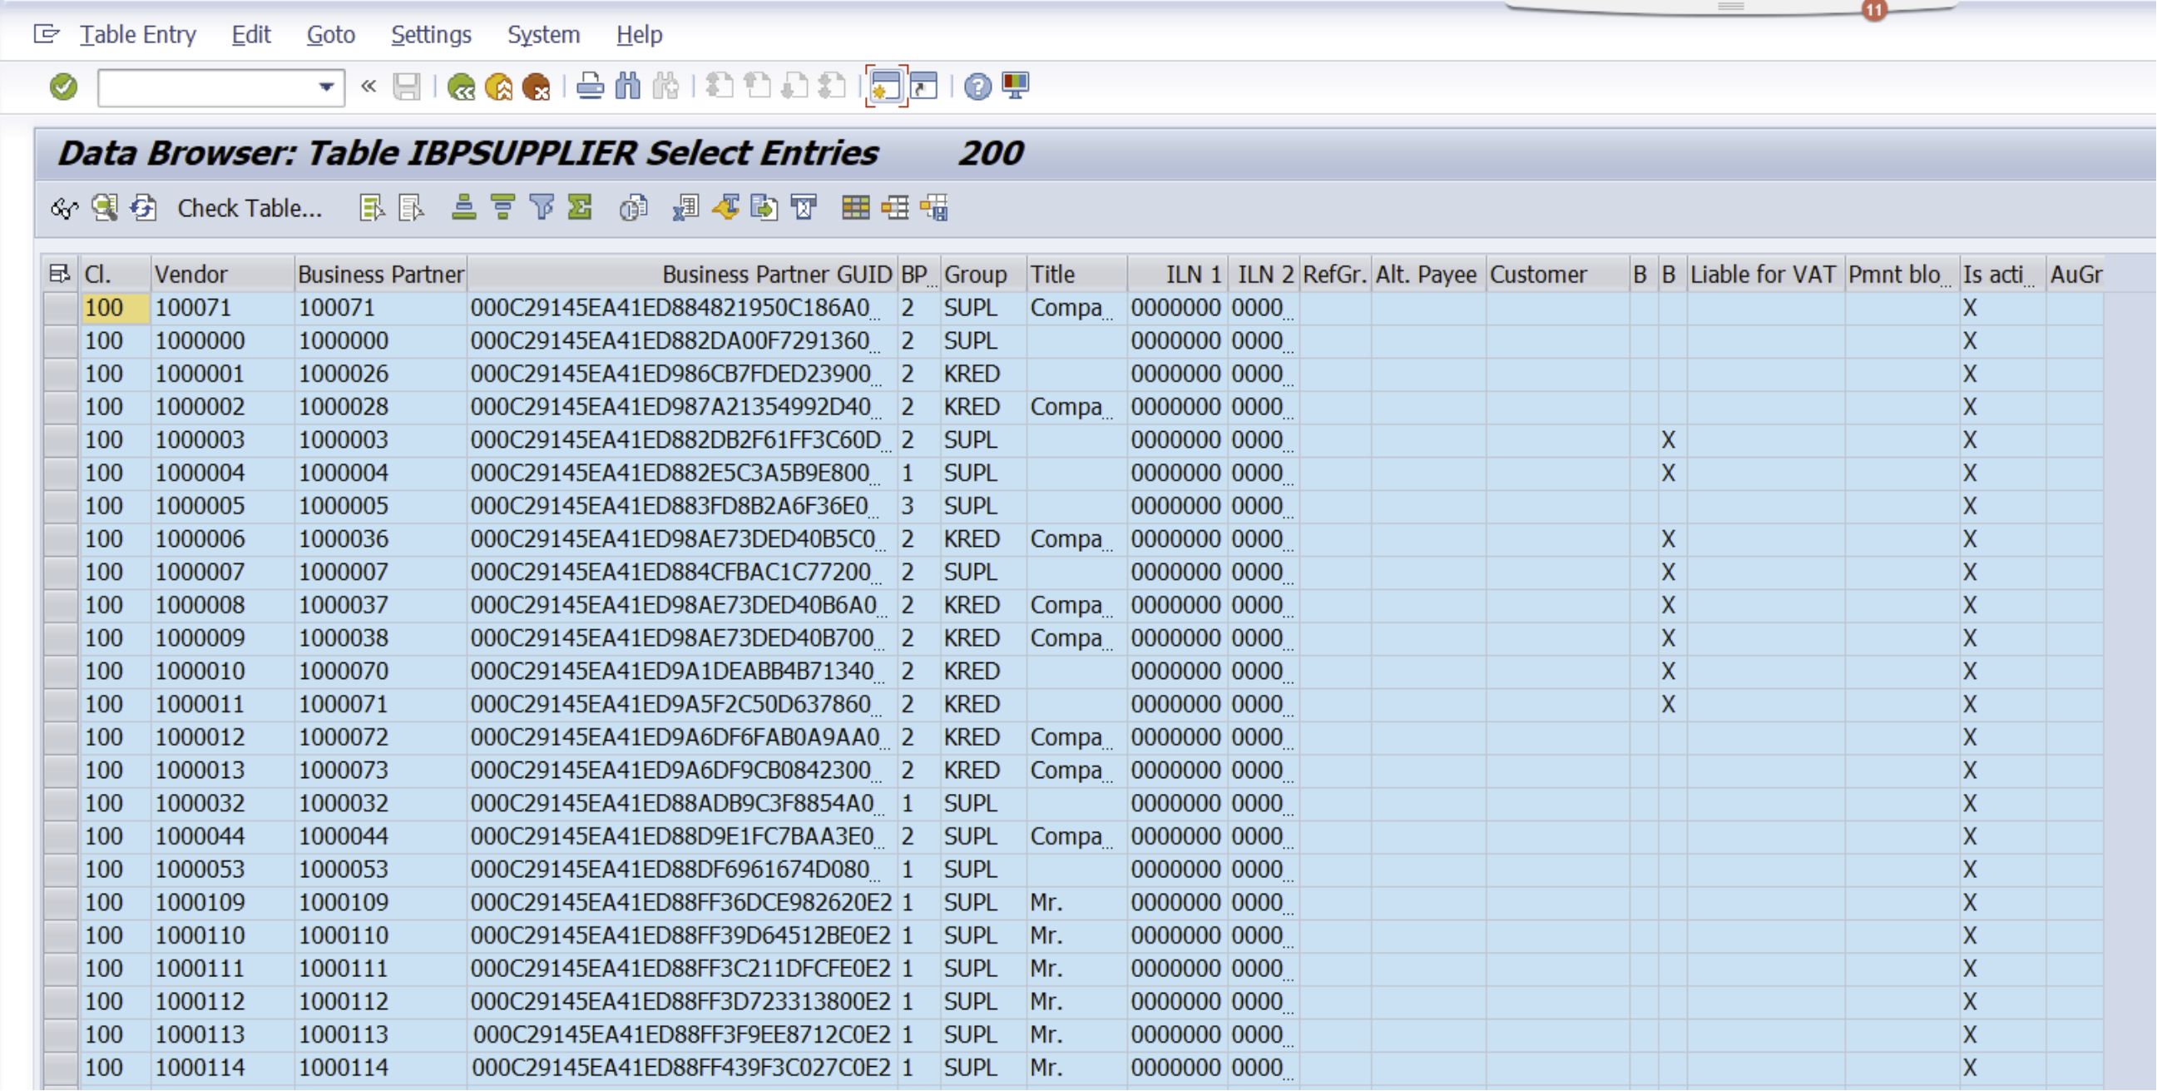Click the Print icon in the toolbar
The height and width of the screenshot is (1091, 2157).
(x=590, y=87)
